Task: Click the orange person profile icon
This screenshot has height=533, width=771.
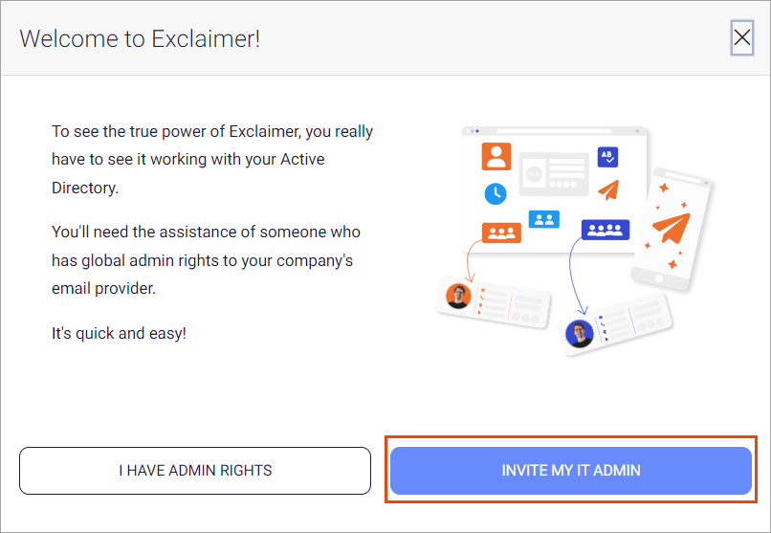Action: [x=496, y=156]
